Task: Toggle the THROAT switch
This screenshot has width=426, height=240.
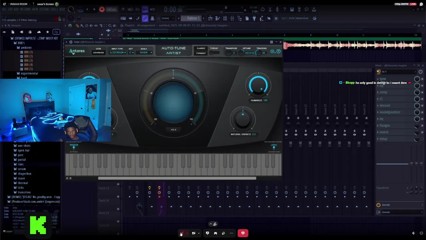Action: coord(214,53)
